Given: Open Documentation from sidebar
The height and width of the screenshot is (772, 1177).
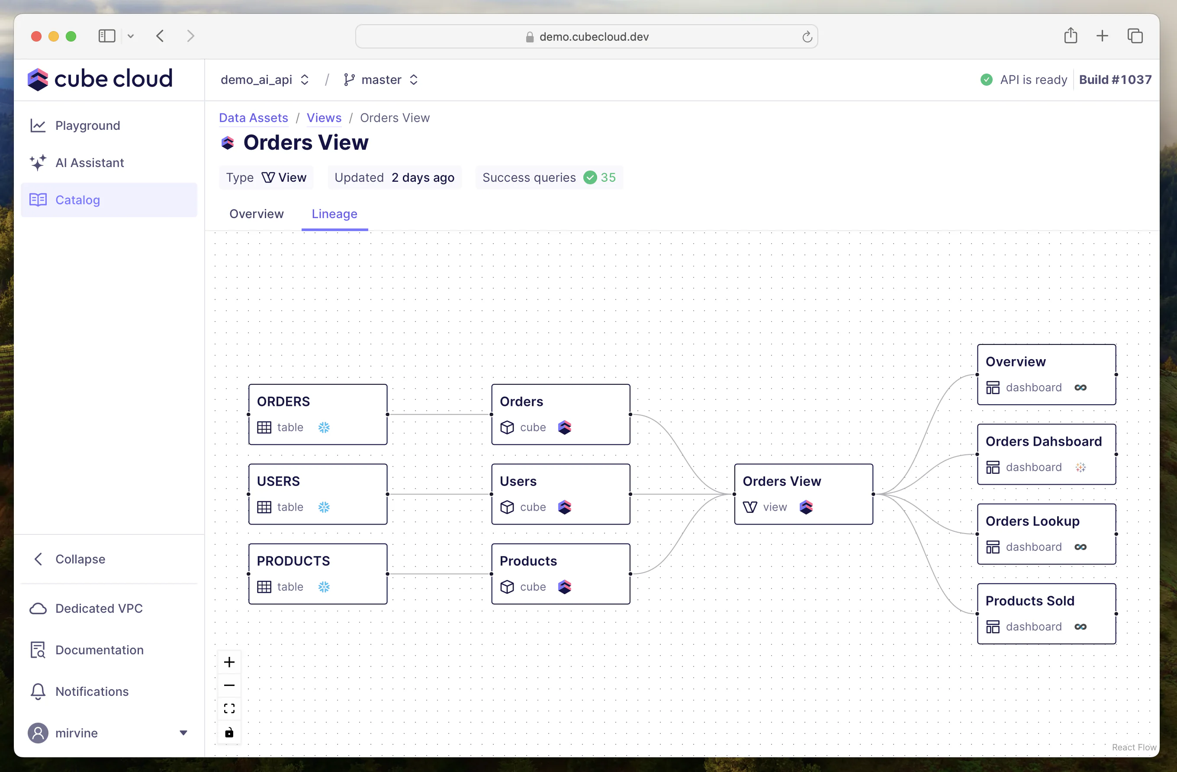Looking at the screenshot, I should [99, 650].
